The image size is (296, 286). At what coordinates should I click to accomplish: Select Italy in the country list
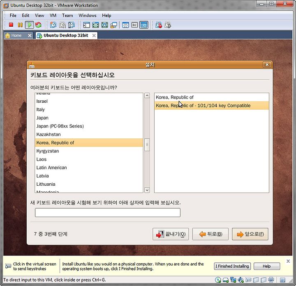click(x=89, y=110)
